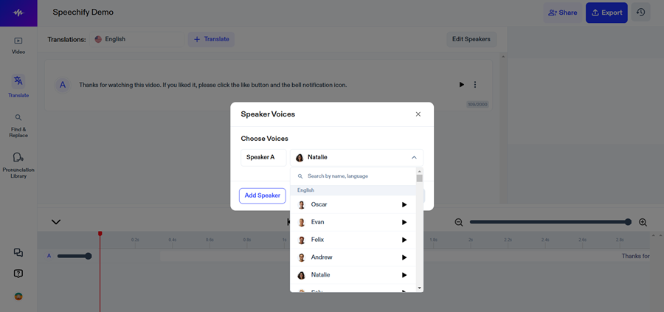Click the Speechify waveform logo
The image size is (664, 312).
click(18, 13)
